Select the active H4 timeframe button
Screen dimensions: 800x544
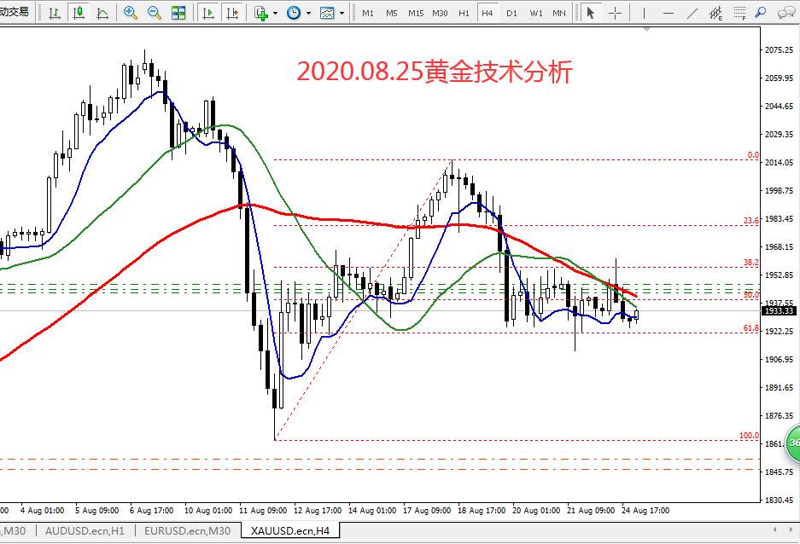(488, 14)
